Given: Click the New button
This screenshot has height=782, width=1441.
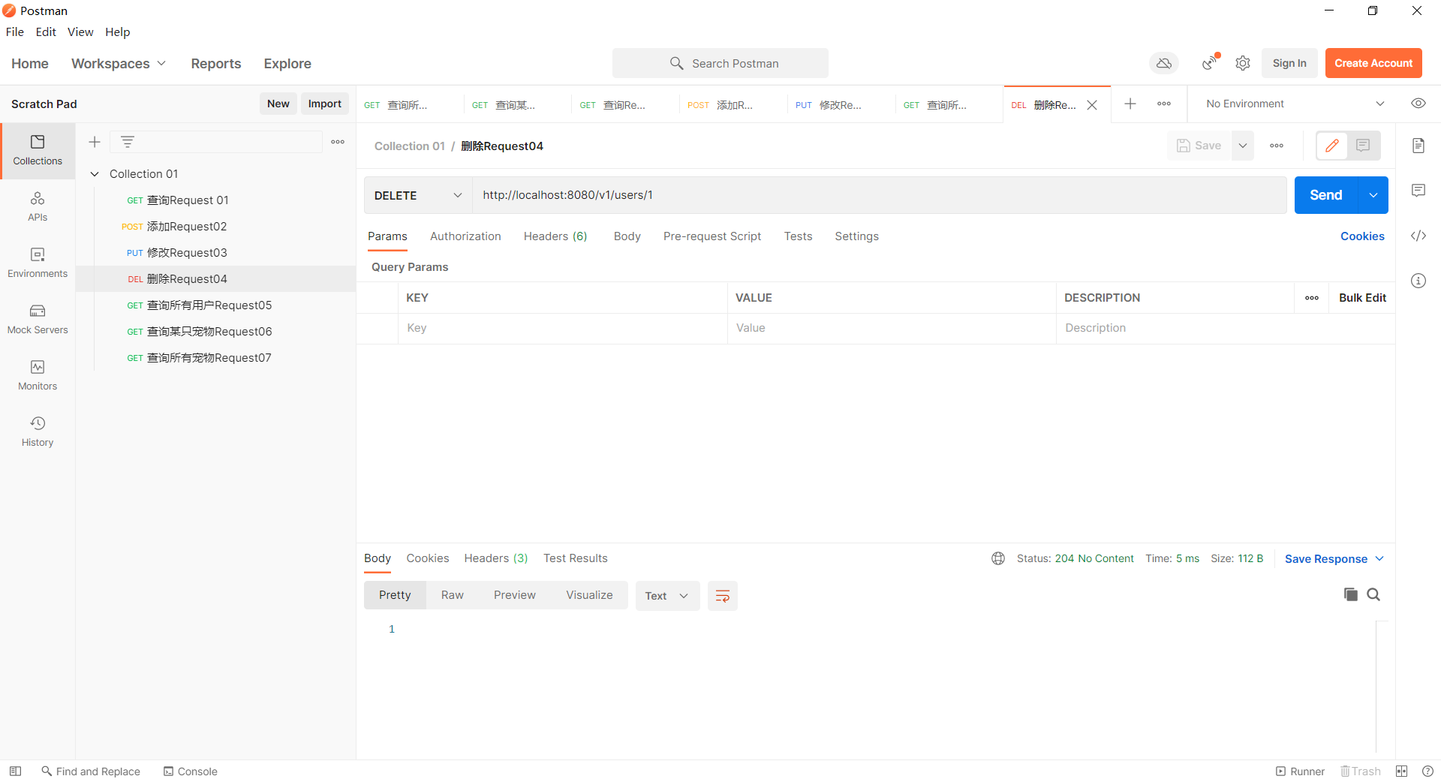Looking at the screenshot, I should pos(278,104).
